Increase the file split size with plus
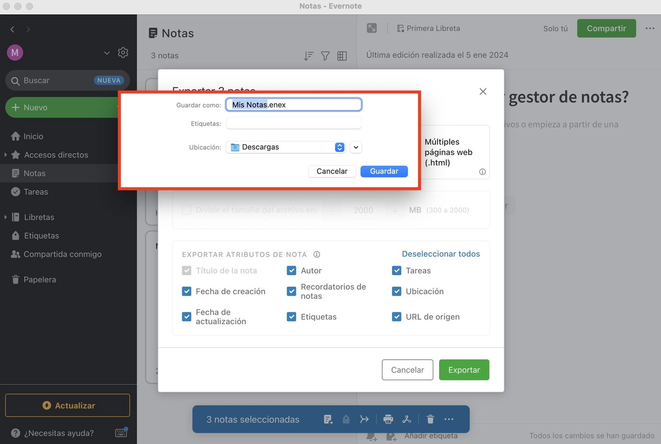The height and width of the screenshot is (444, 661). click(x=395, y=211)
